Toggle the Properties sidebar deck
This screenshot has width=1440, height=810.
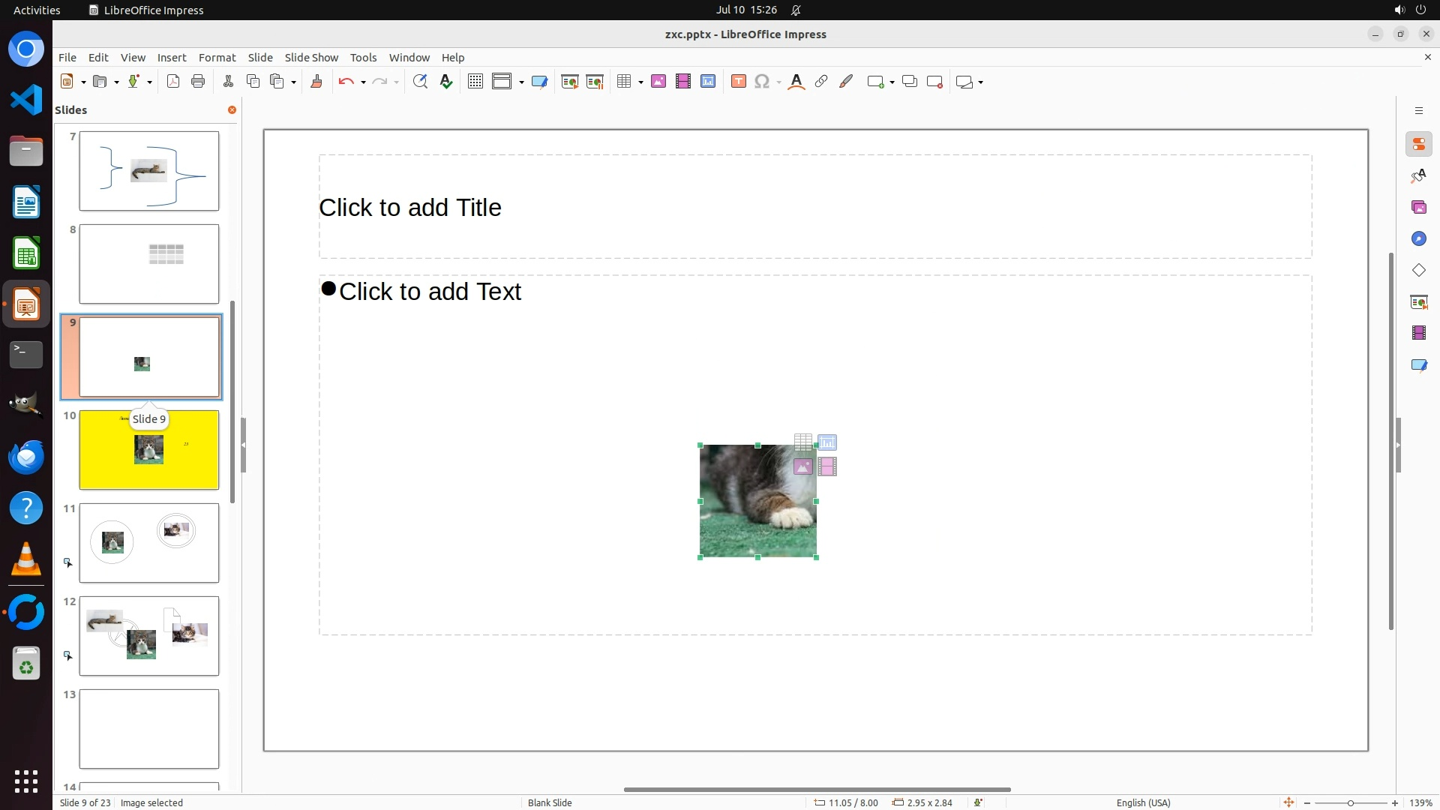(1418, 144)
